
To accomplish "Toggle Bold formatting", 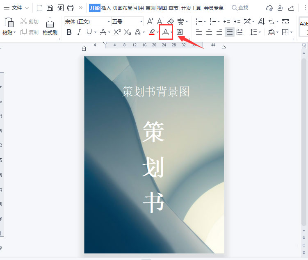I will 69,32.
